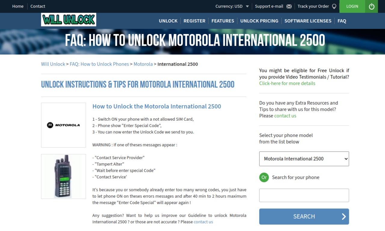Click the Support e-mail link
385x231 pixels.
point(269,6)
